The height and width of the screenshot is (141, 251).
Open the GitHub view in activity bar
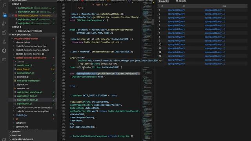(4, 51)
